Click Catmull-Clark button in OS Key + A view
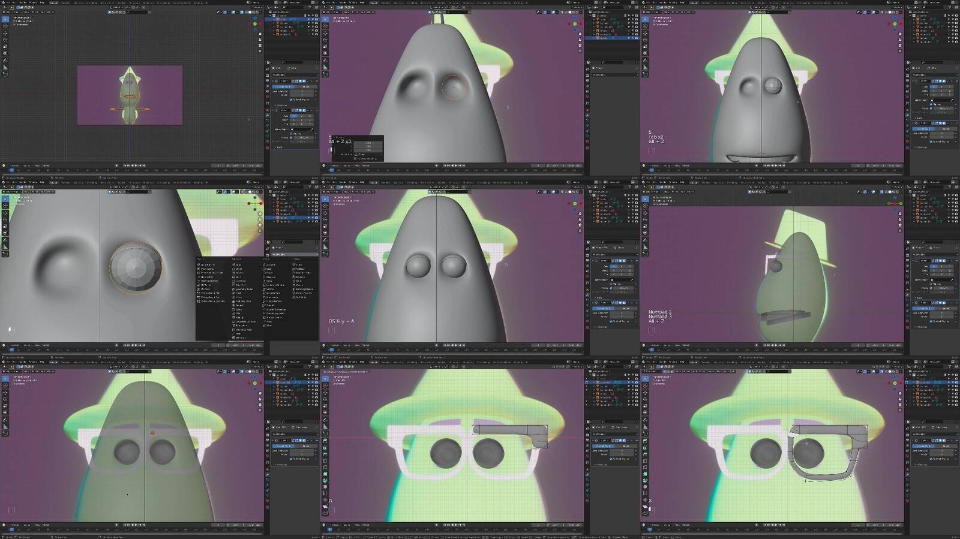This screenshot has height=539, width=960. click(x=603, y=309)
